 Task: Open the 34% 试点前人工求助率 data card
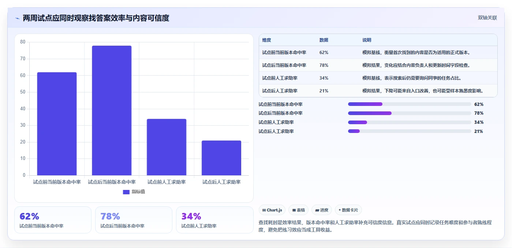pos(214,220)
